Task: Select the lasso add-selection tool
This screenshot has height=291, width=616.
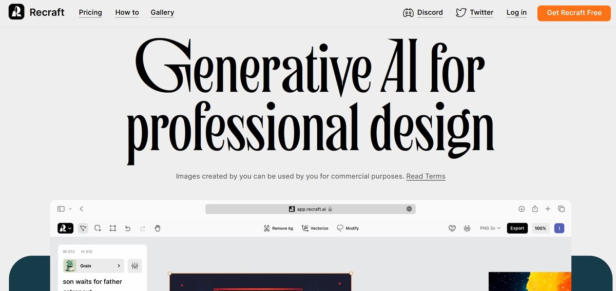Action: 98,228
